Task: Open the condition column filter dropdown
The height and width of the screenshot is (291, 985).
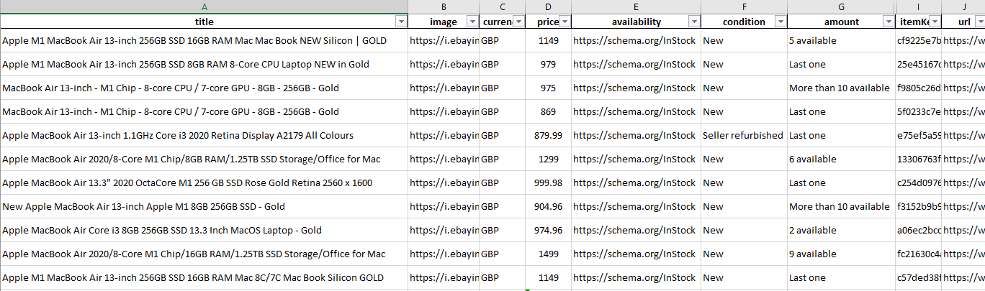Action: (x=781, y=22)
